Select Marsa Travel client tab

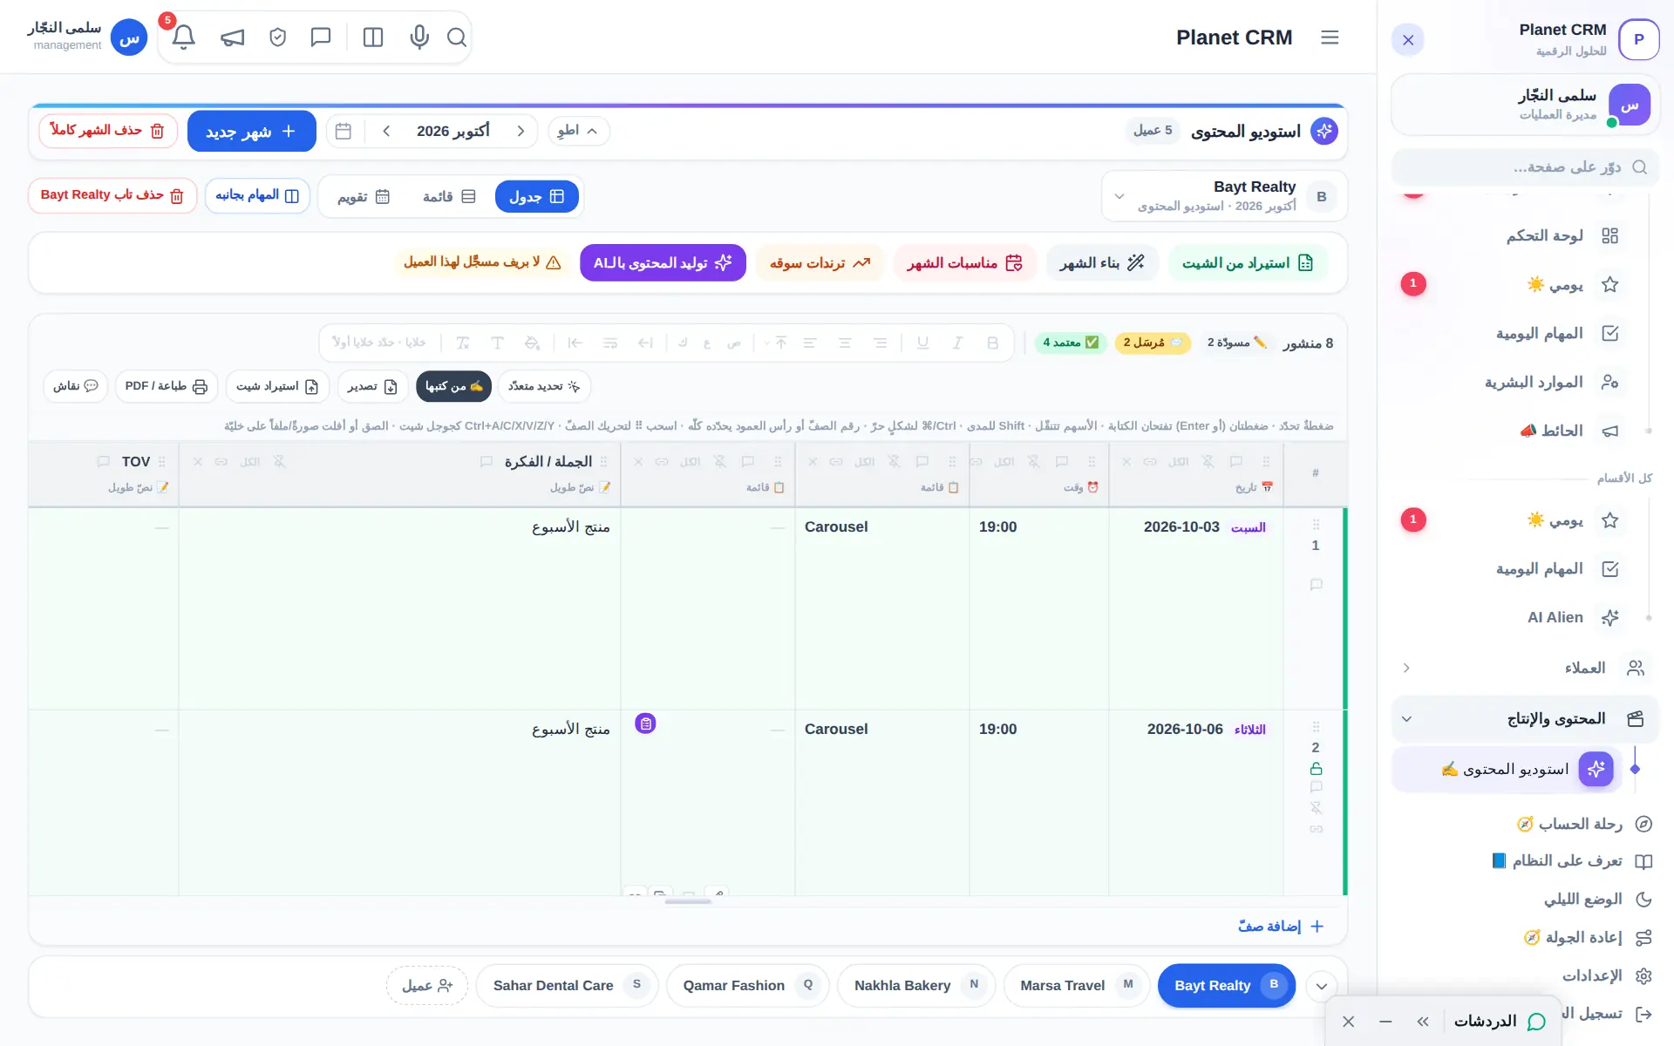click(x=1077, y=986)
